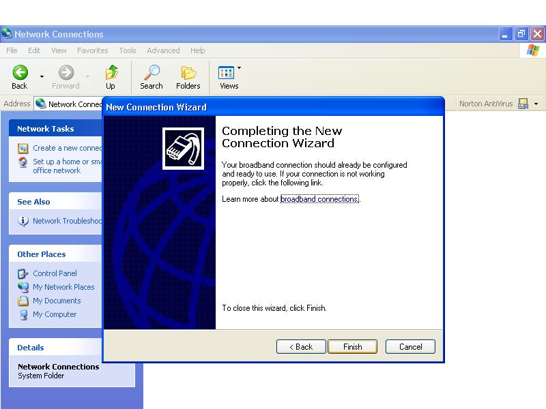Image resolution: width=546 pixels, height=409 pixels.
Task: Click the My Network Places icon
Action: 23,287
